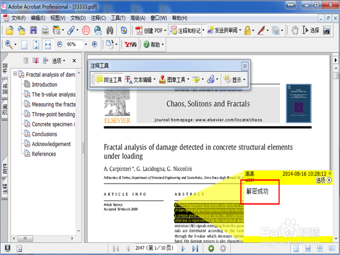Go to the last page arrow
The height and width of the screenshot is (255, 340).
tap(195, 248)
